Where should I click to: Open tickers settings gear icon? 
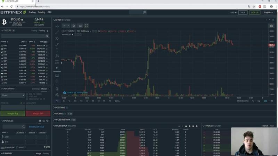point(48,31)
